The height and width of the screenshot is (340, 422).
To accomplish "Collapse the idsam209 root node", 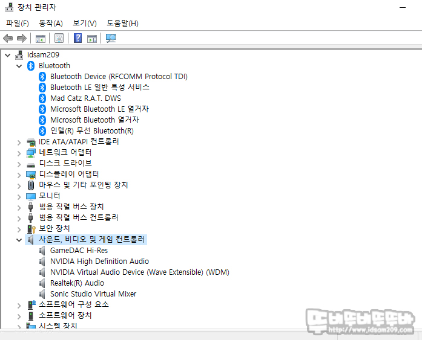I will click(x=8, y=56).
